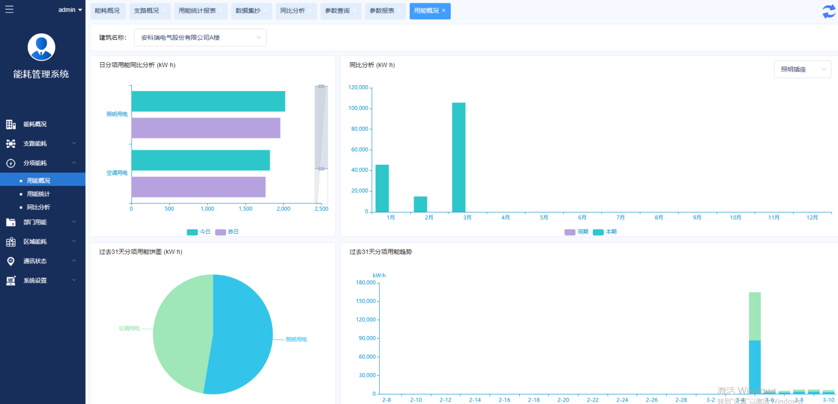Click the 照明用电 pie label
The height and width of the screenshot is (404, 838).
point(296,339)
